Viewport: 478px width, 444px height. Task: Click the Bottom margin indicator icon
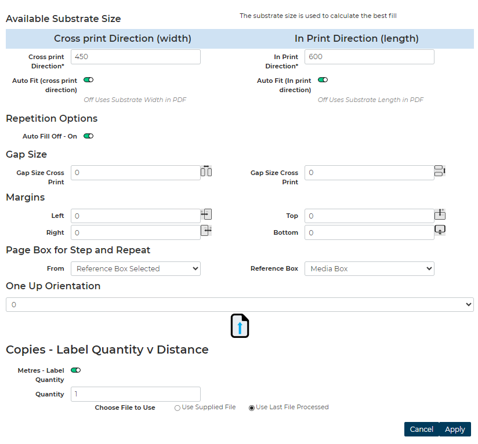point(440,230)
